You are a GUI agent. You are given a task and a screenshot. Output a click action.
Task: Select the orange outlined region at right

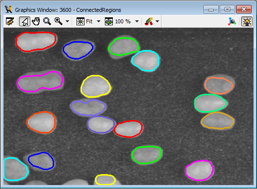pyautogui.click(x=219, y=85)
